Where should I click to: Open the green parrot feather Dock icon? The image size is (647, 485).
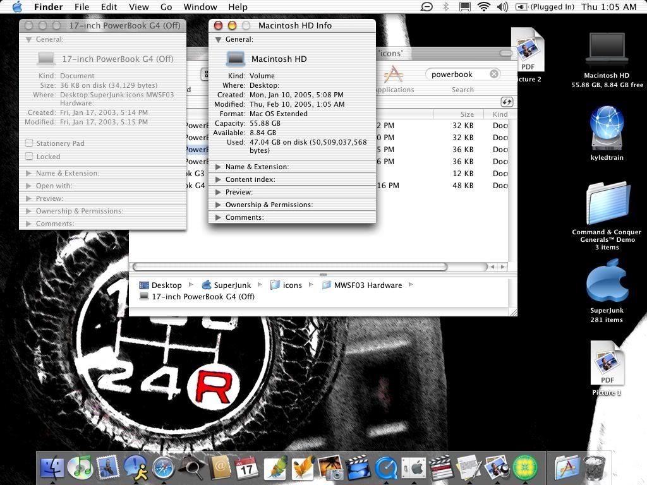click(275, 468)
